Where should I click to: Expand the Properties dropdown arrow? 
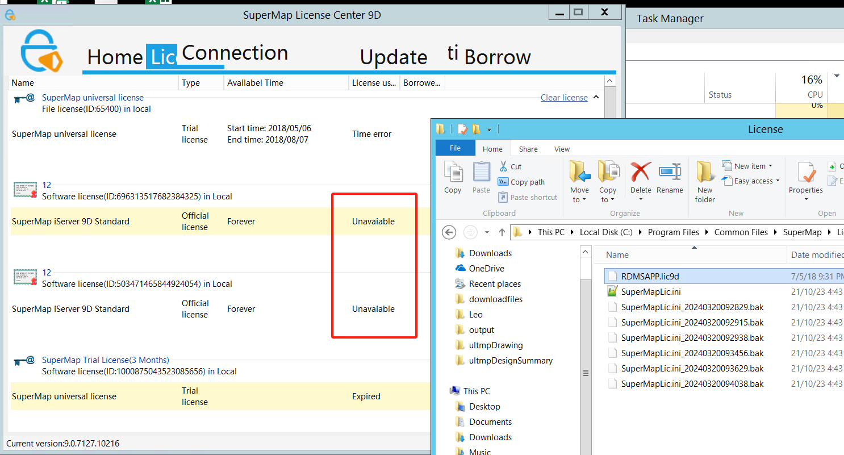[x=806, y=199]
